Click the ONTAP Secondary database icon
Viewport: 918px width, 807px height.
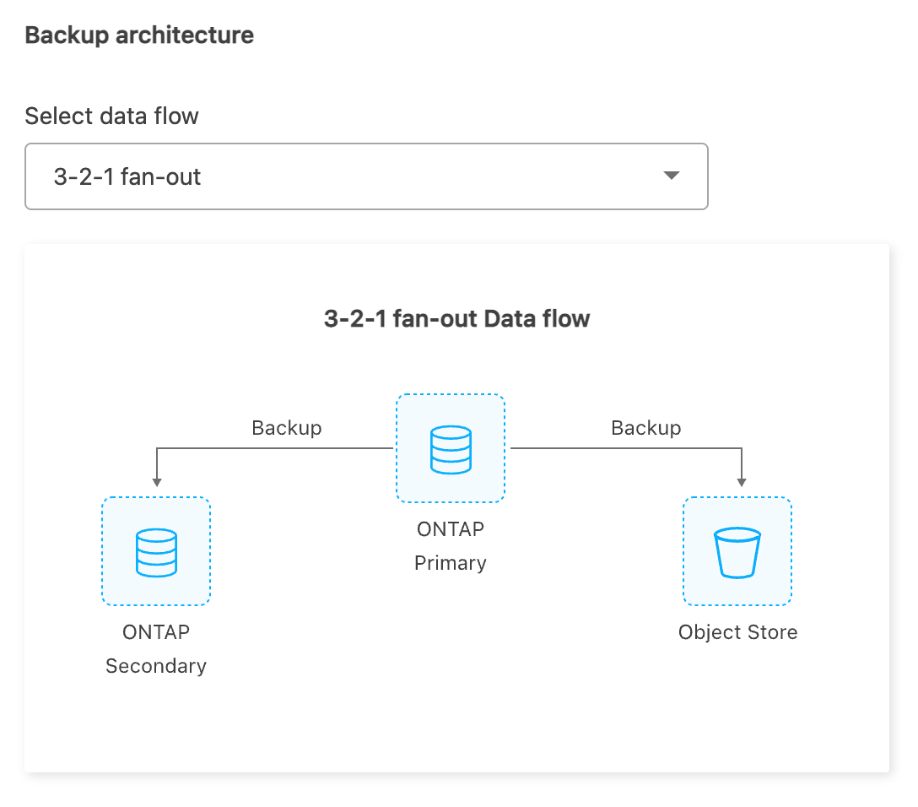pyautogui.click(x=156, y=551)
